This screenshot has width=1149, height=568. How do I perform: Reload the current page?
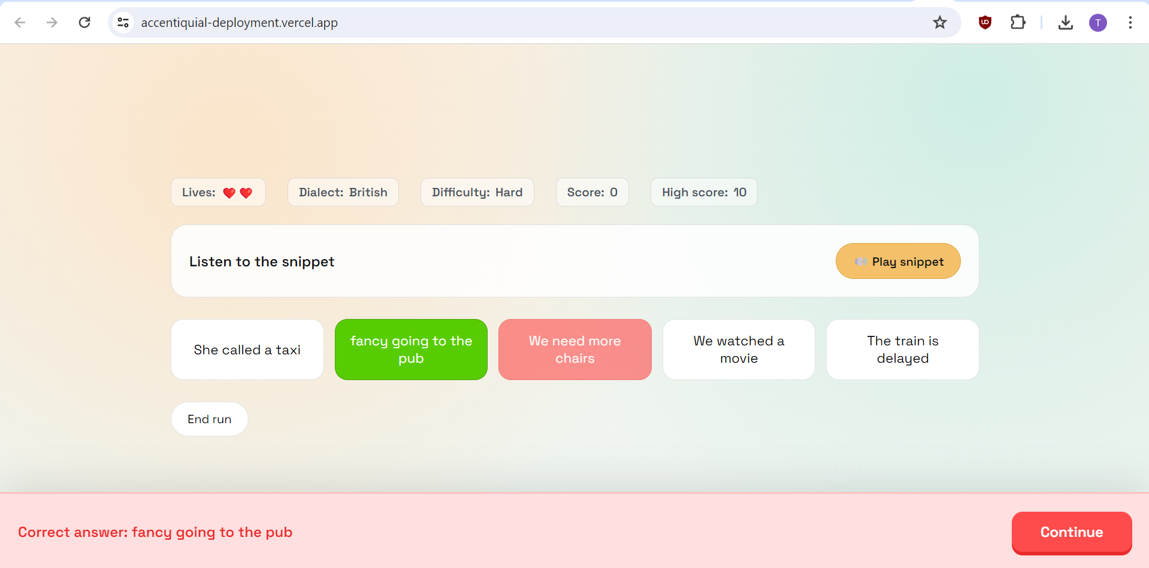coord(84,23)
